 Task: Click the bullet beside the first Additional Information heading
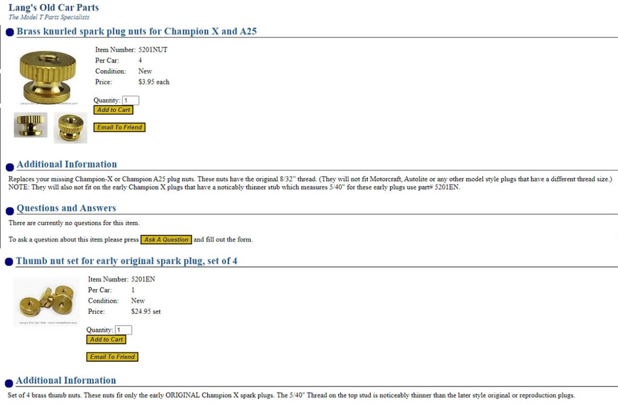coord(9,167)
